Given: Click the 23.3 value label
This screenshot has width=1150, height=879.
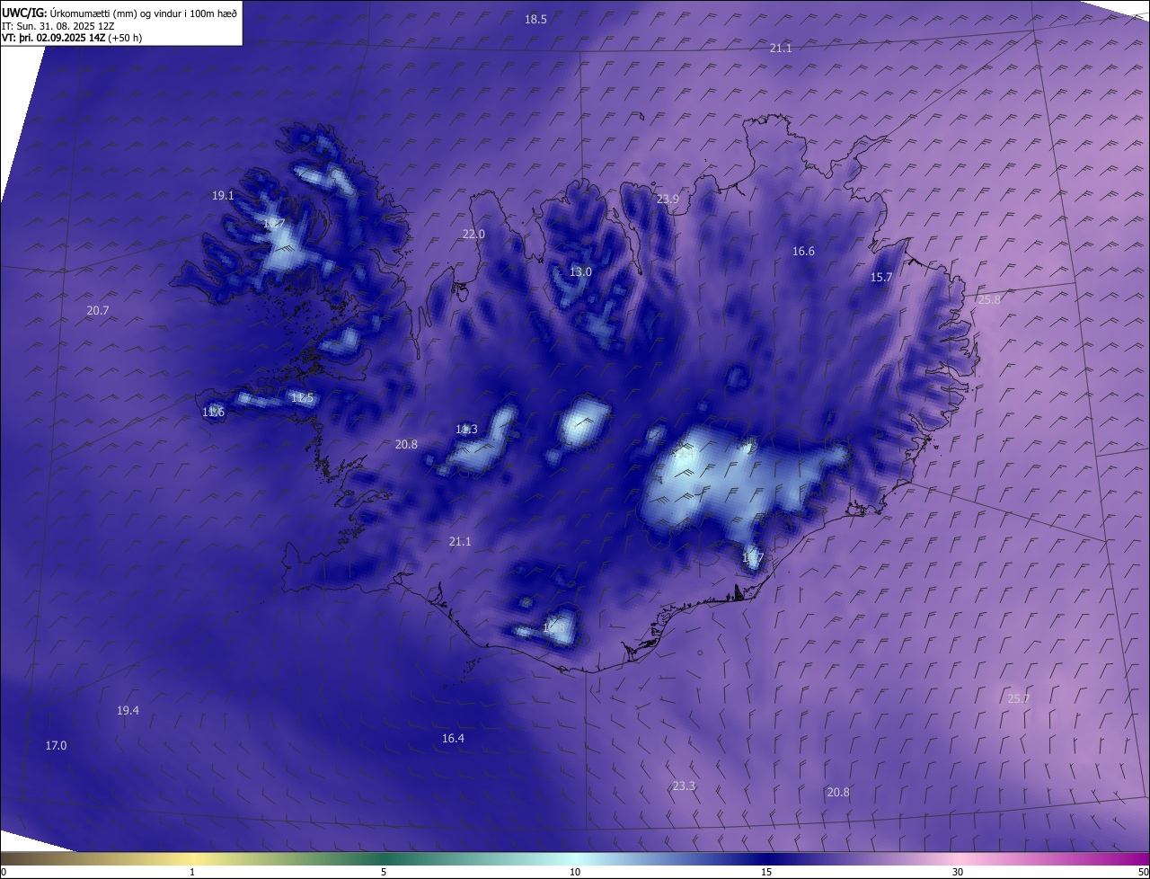Looking at the screenshot, I should click(684, 786).
